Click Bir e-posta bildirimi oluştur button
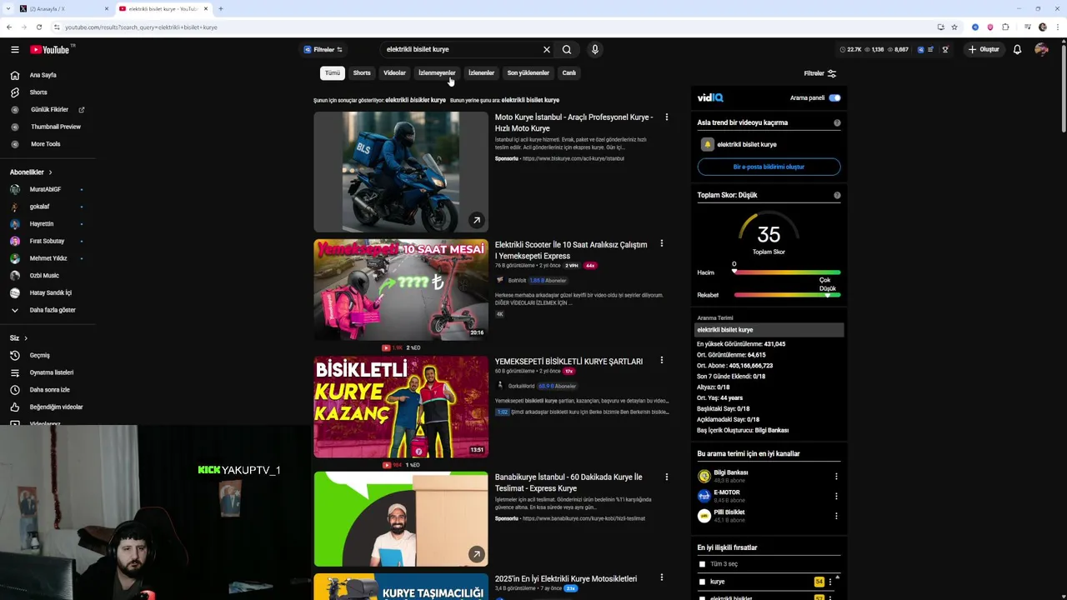Viewport: 1067px width, 600px height. (769, 167)
